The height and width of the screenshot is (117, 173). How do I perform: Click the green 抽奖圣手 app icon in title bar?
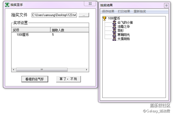click(x=7, y=5)
